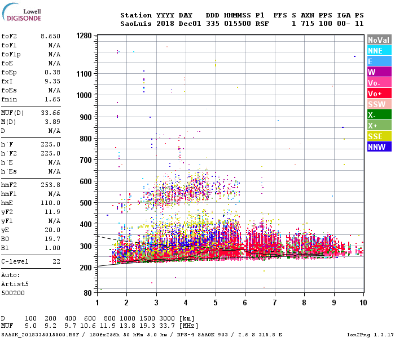
Task: Click the y-axis label 400
Action: [86, 224]
